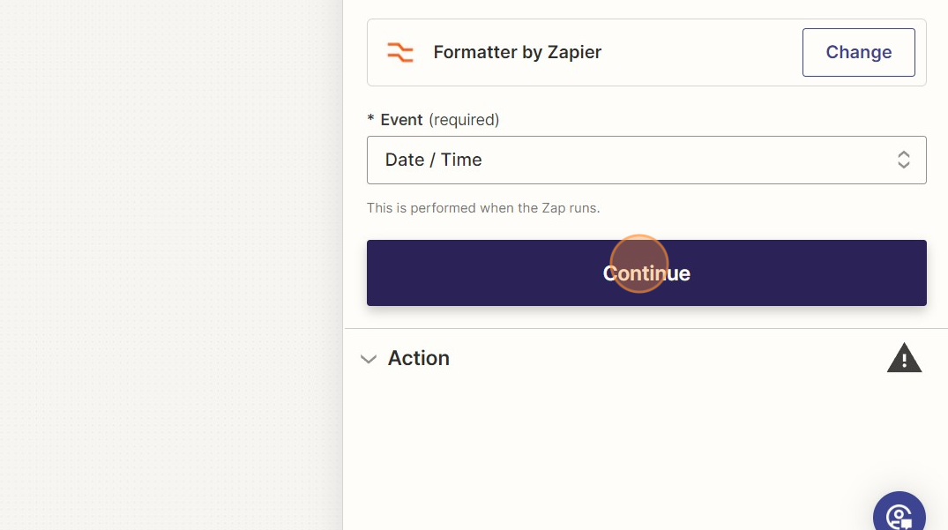Click the Formatter by Zapier app icon
The height and width of the screenshot is (530, 948).
(400, 52)
